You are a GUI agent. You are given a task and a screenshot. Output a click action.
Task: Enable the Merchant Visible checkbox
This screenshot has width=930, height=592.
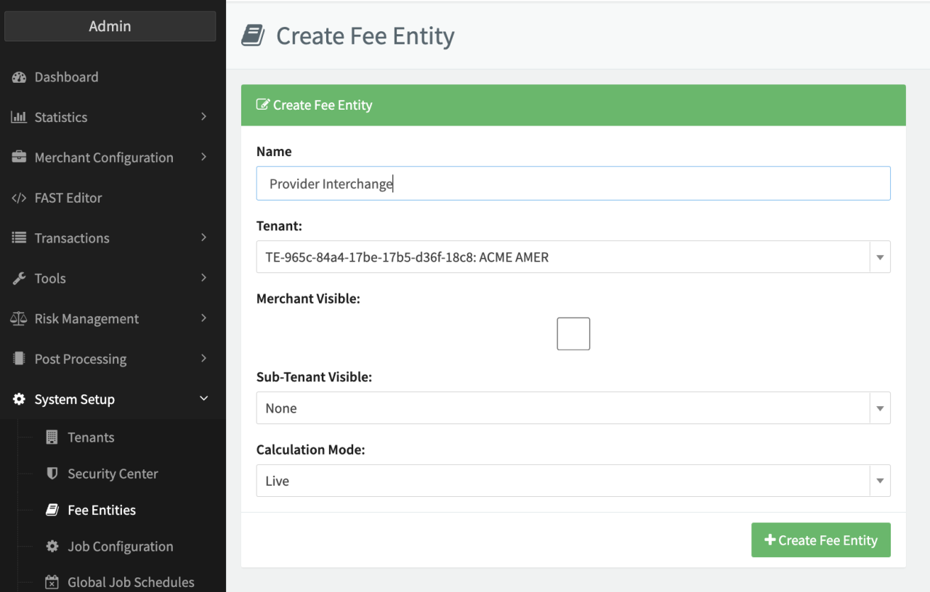tap(573, 333)
